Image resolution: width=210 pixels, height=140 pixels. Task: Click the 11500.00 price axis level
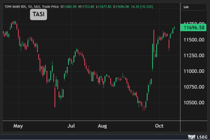194,40
